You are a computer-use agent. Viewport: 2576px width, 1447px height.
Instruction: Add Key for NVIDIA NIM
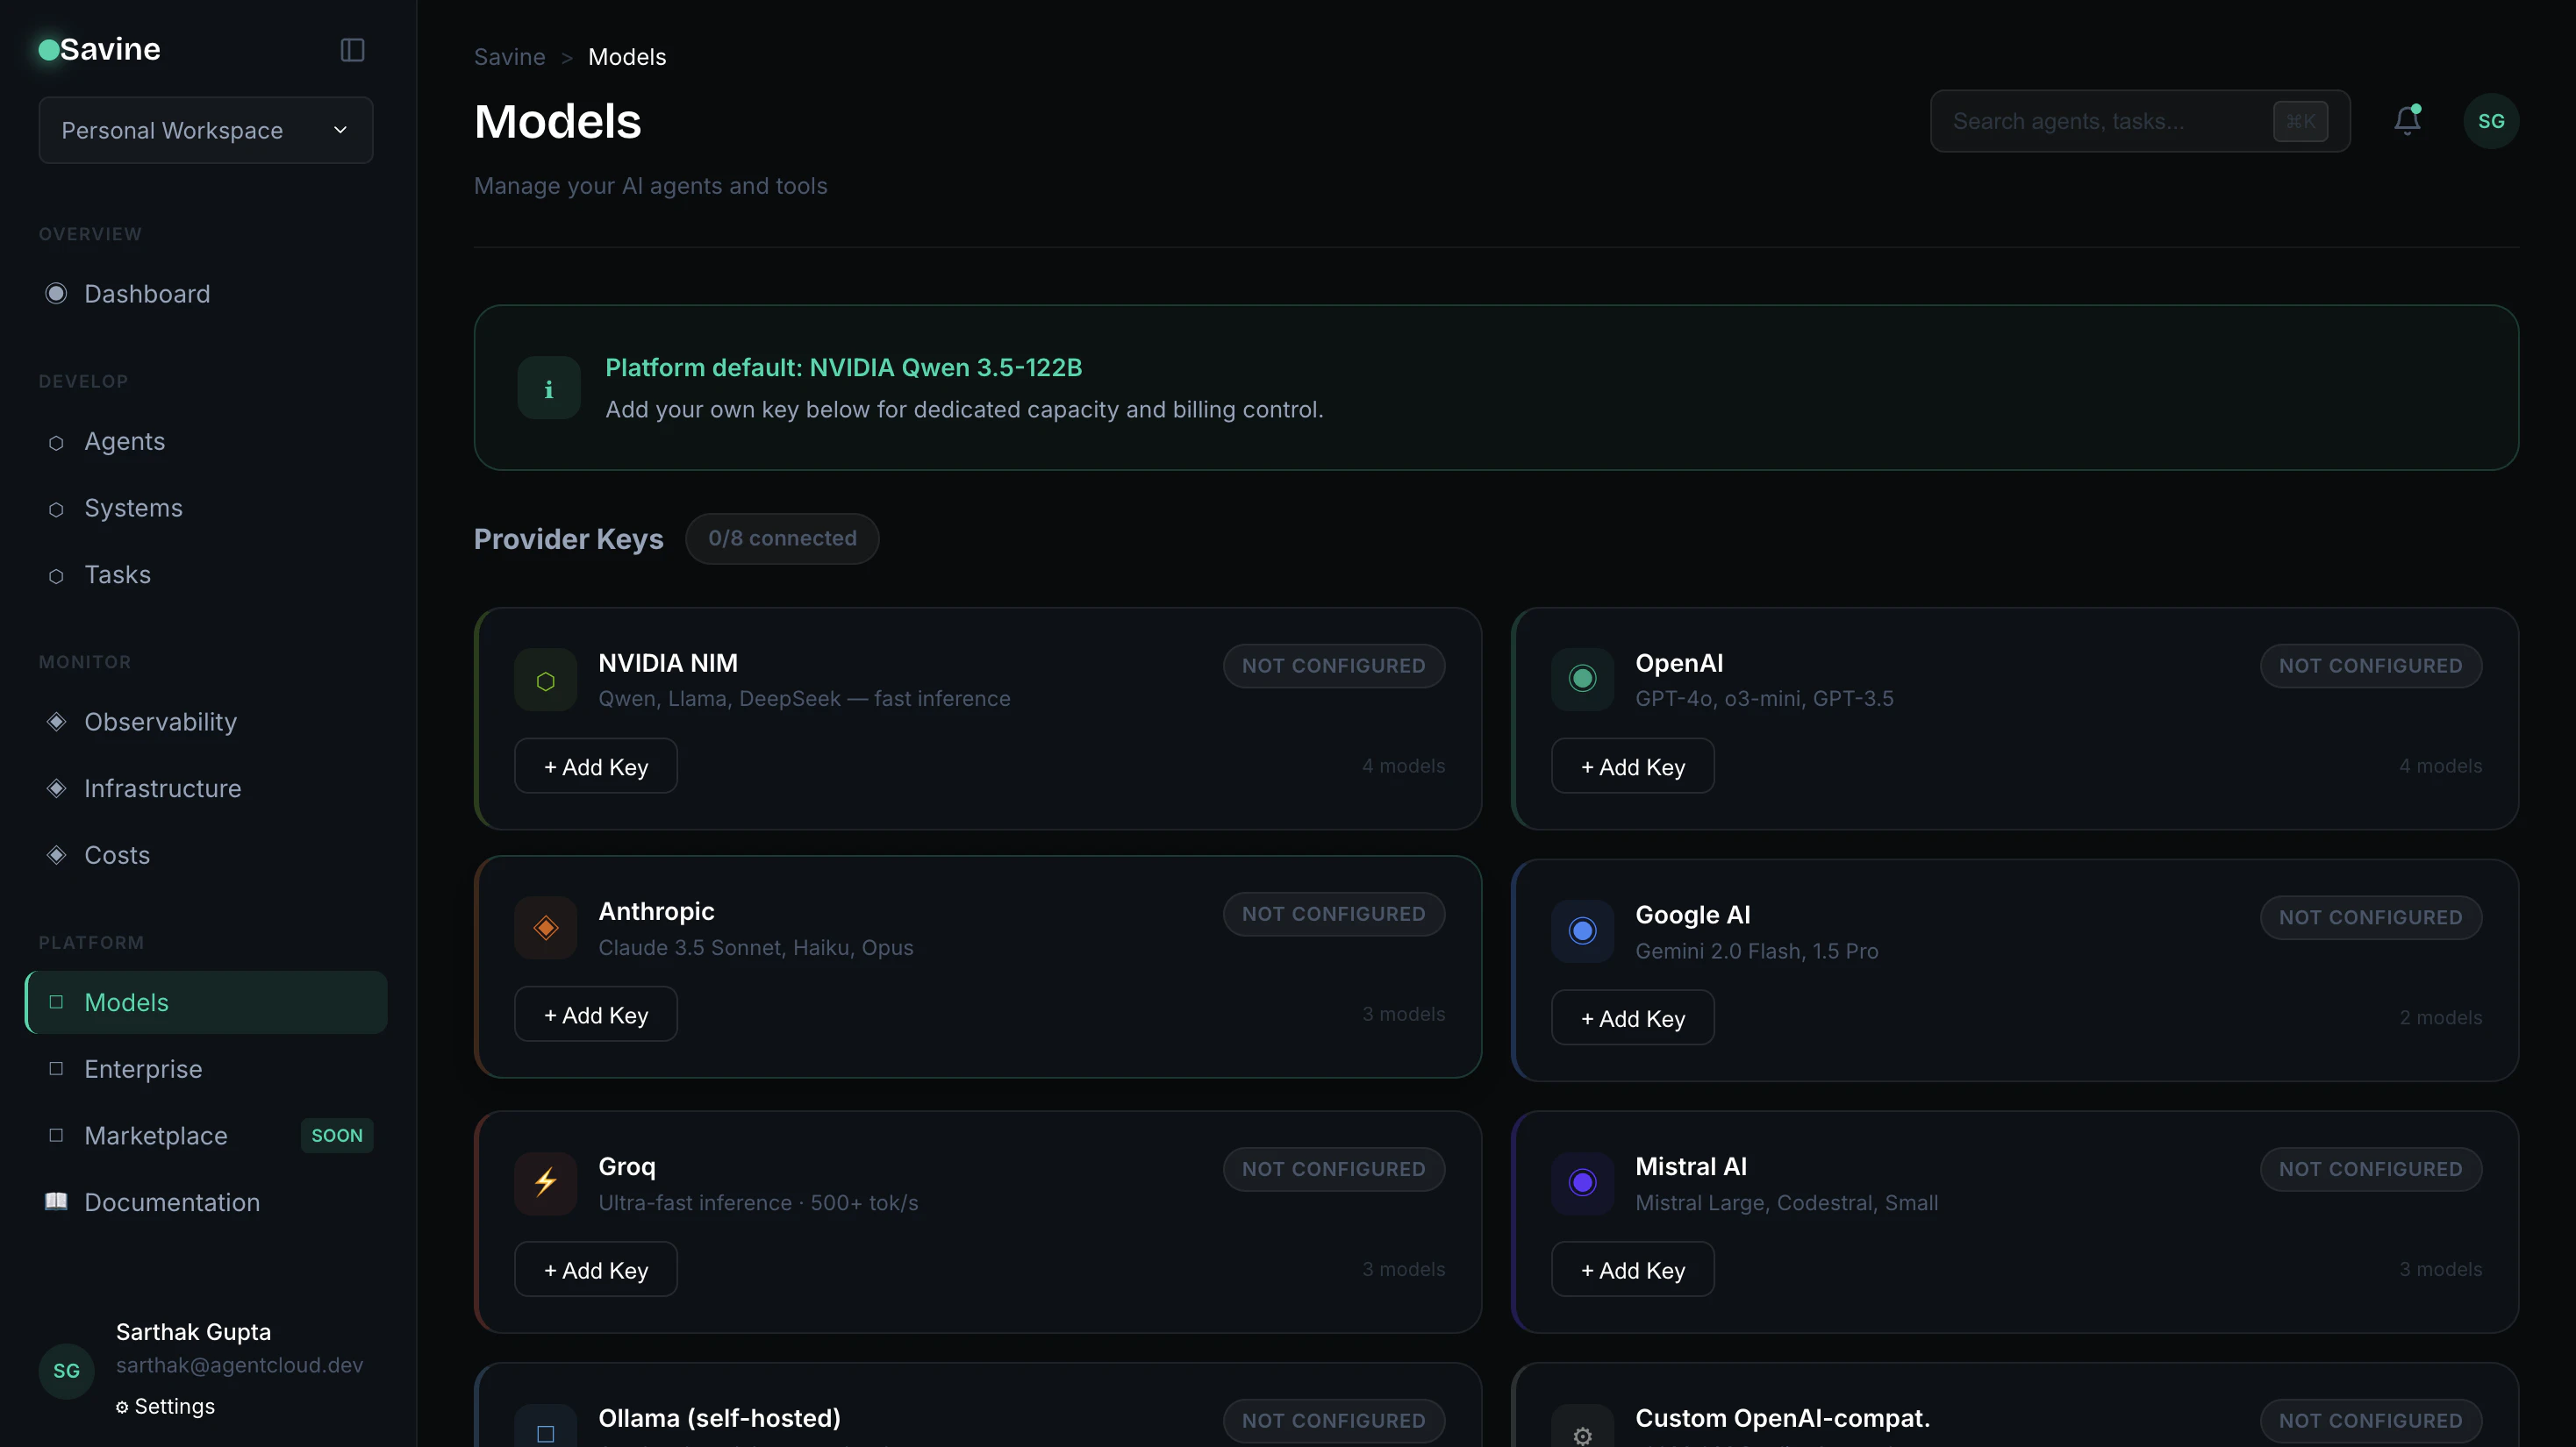[x=595, y=766]
